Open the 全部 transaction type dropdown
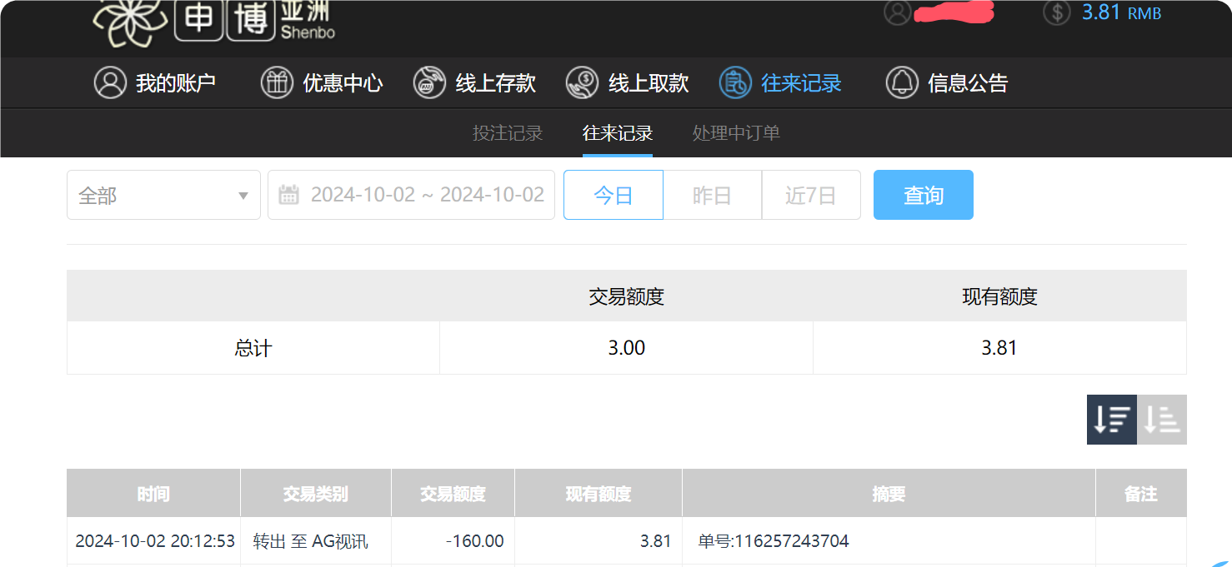The height and width of the screenshot is (567, 1232). [163, 194]
